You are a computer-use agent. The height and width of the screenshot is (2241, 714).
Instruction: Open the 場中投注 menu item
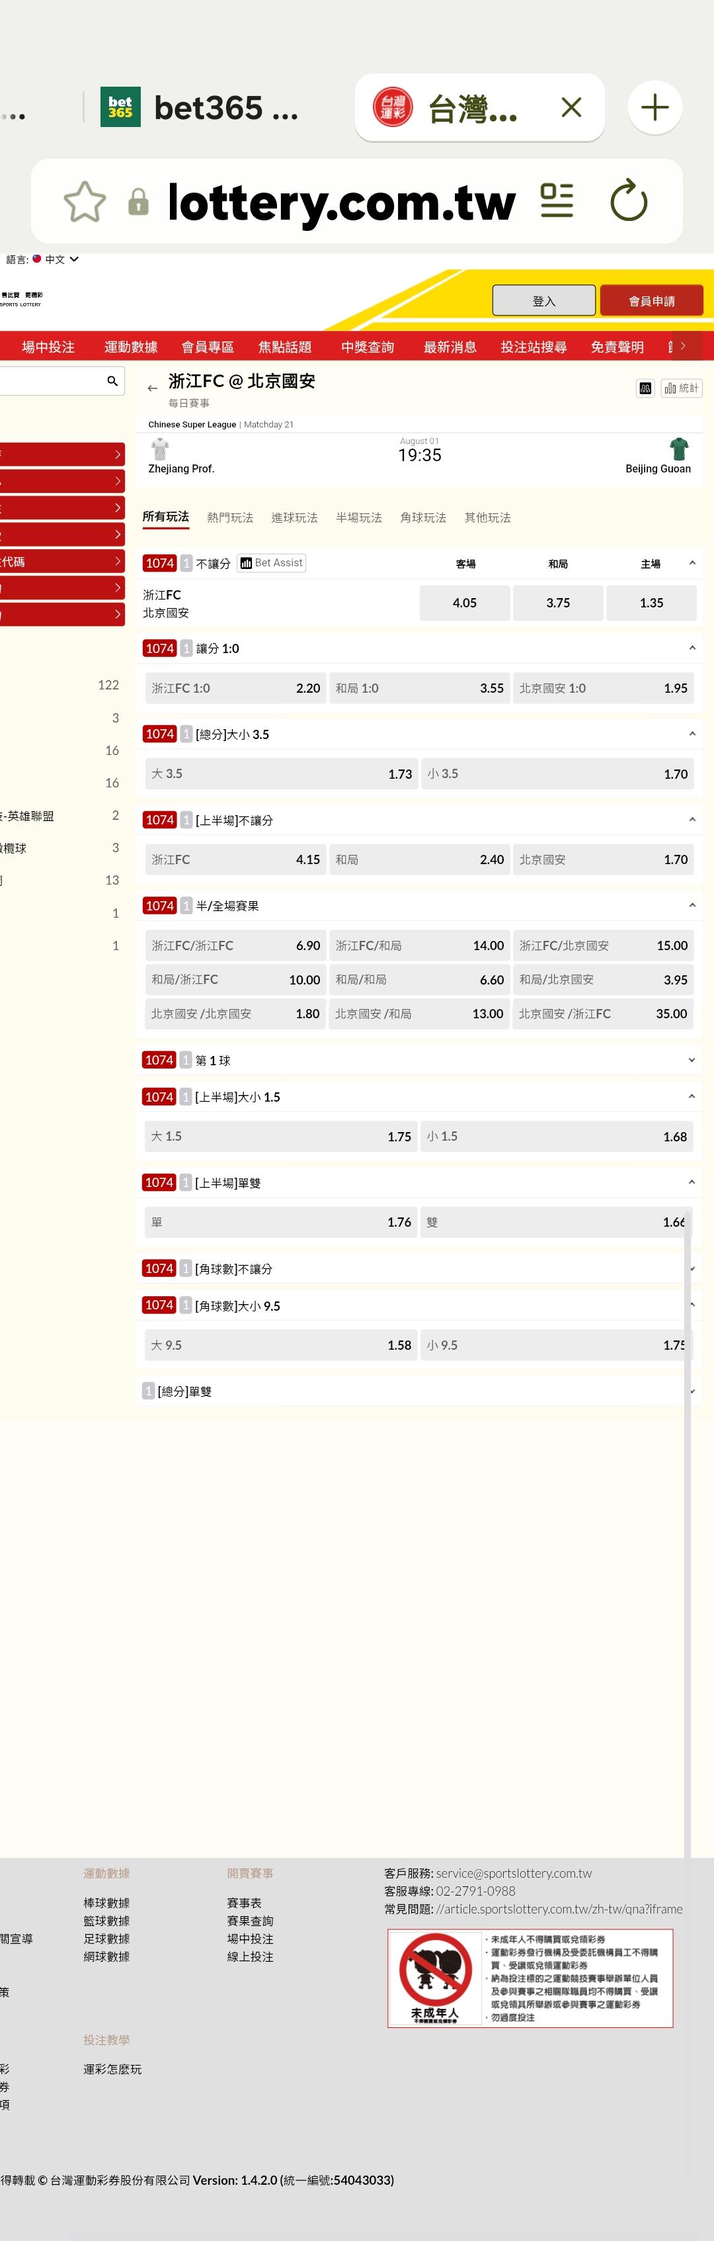tap(48, 346)
